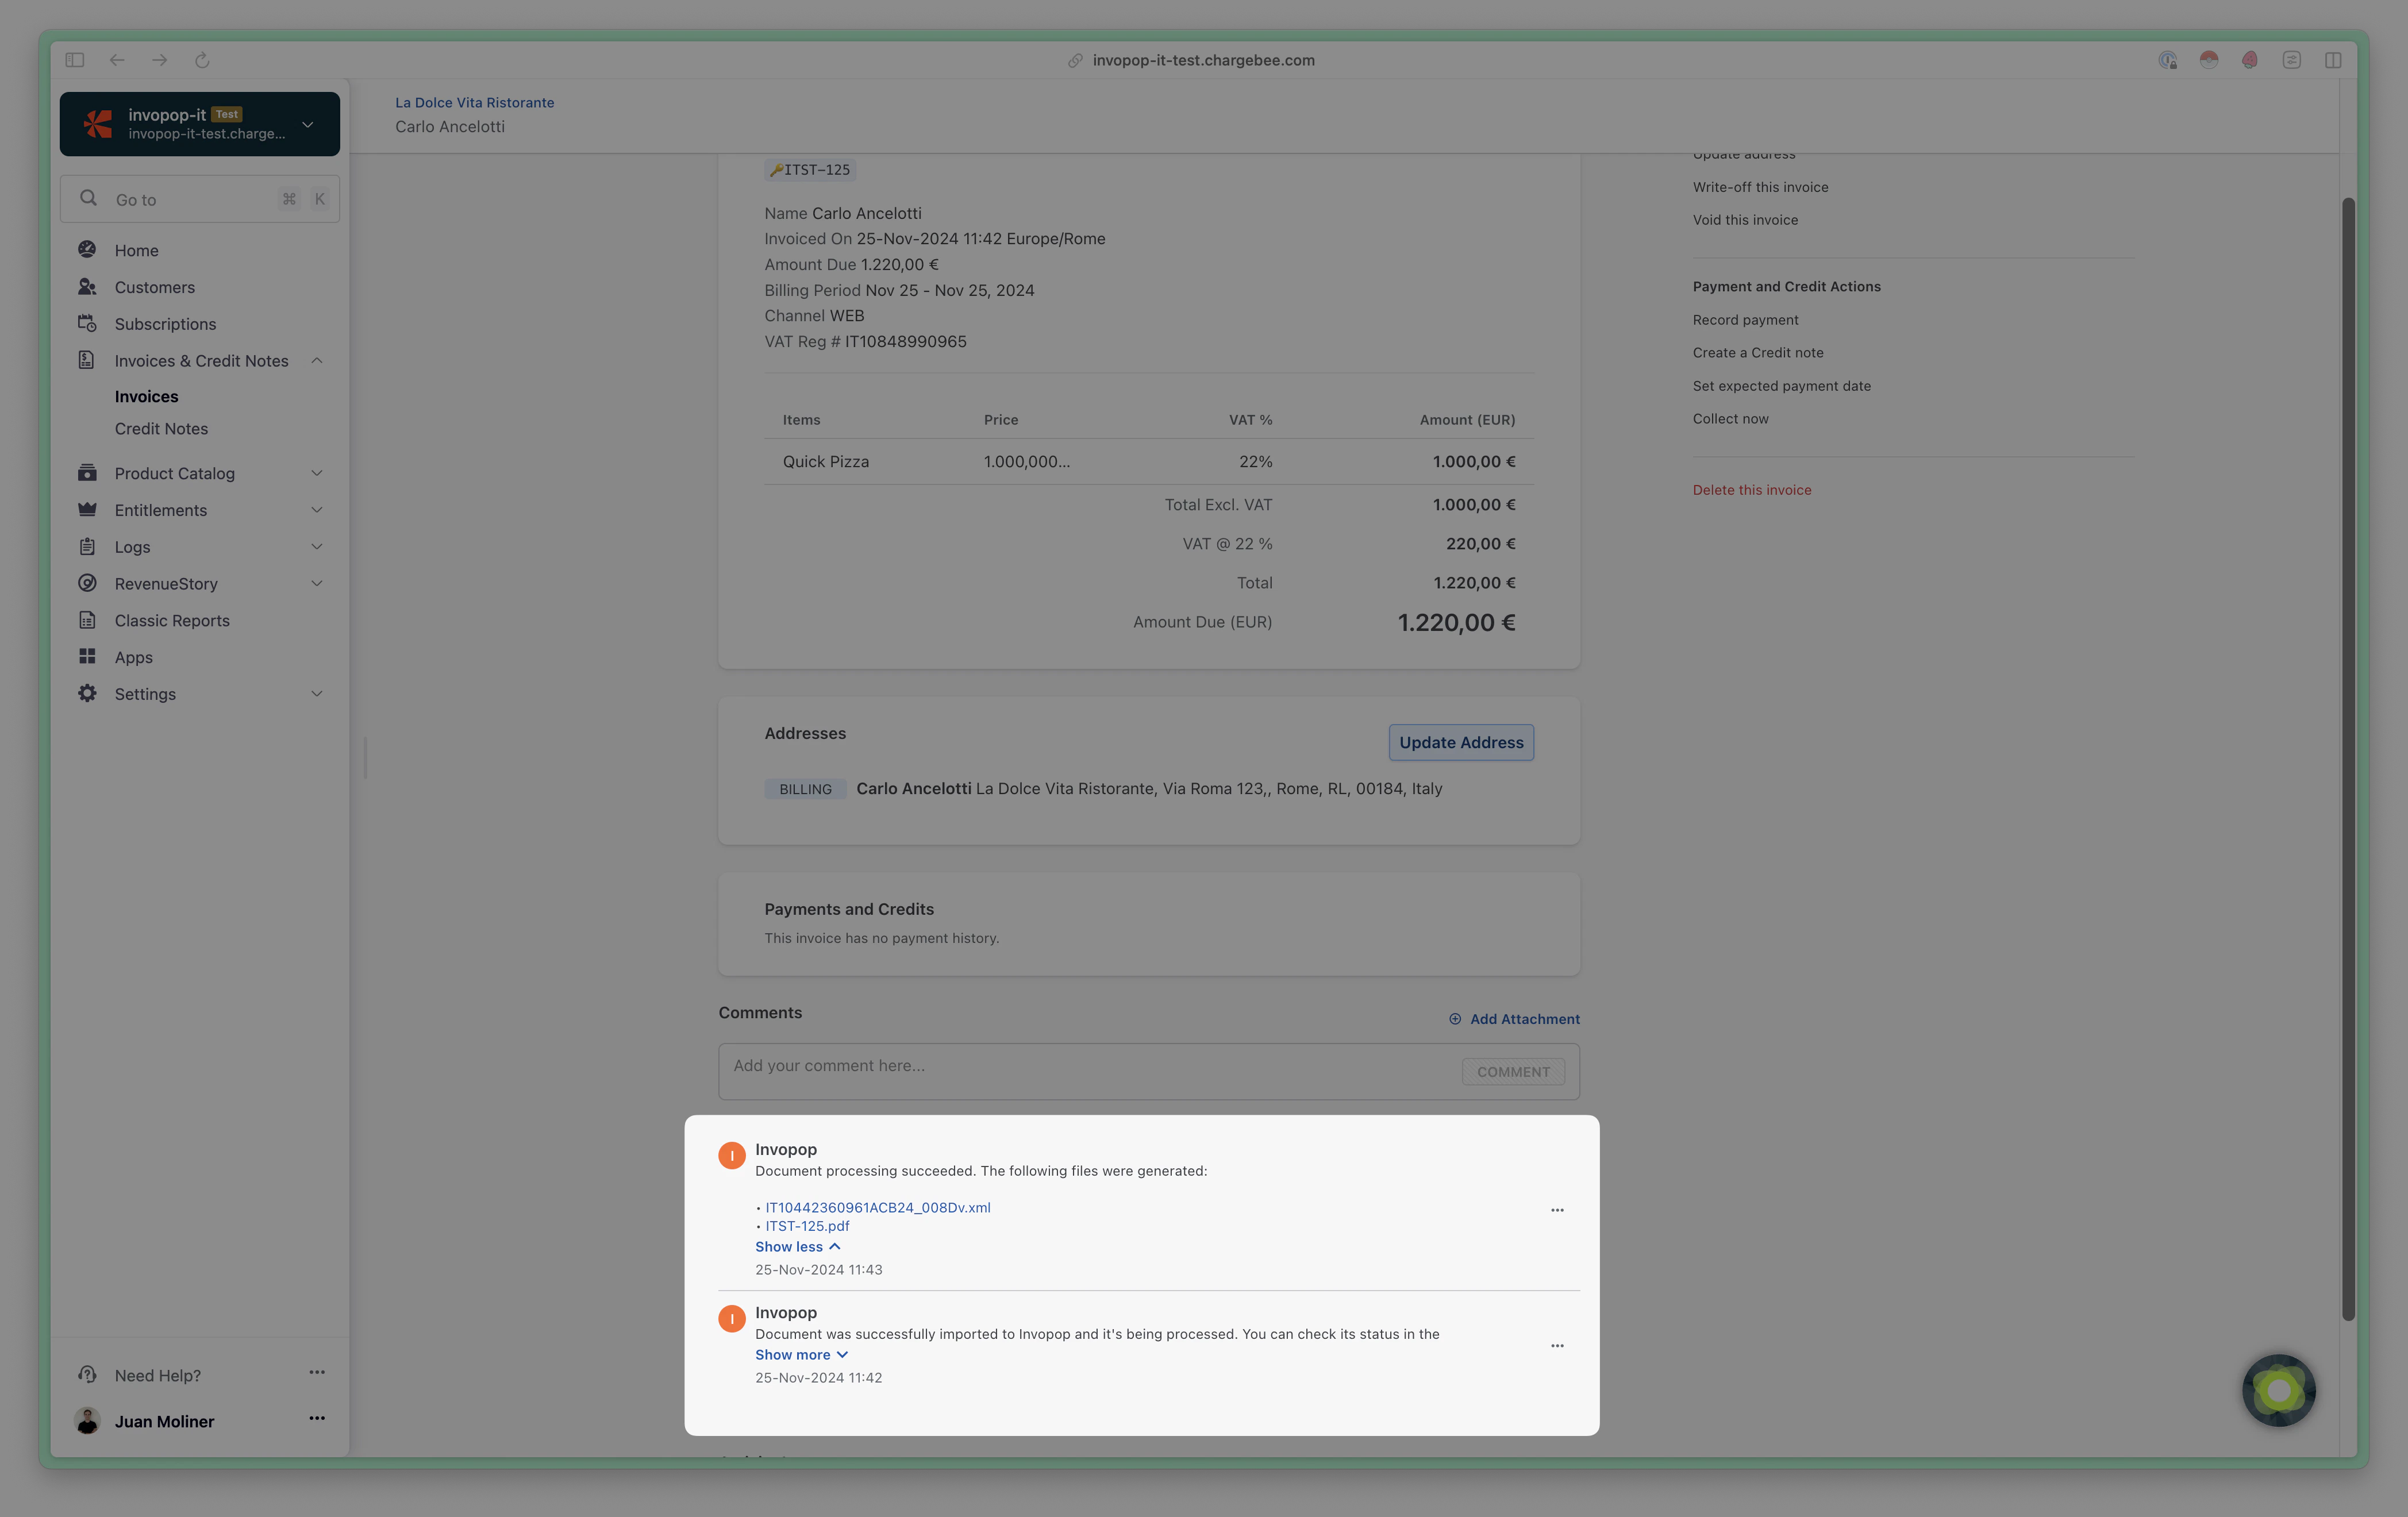Click the Product Catalog box icon
The image size is (2408, 1517).
coord(88,472)
